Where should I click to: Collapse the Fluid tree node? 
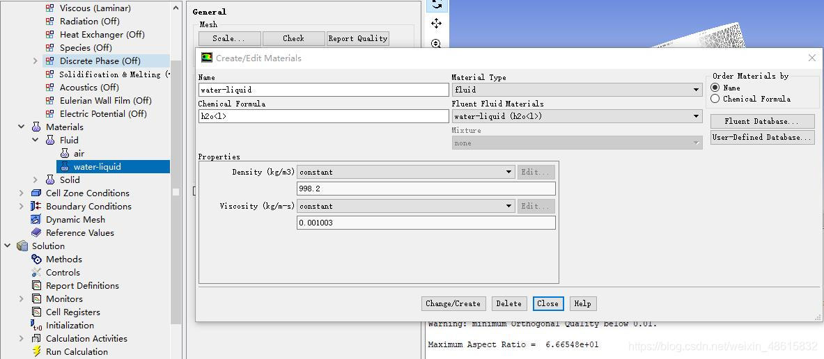(x=36, y=141)
